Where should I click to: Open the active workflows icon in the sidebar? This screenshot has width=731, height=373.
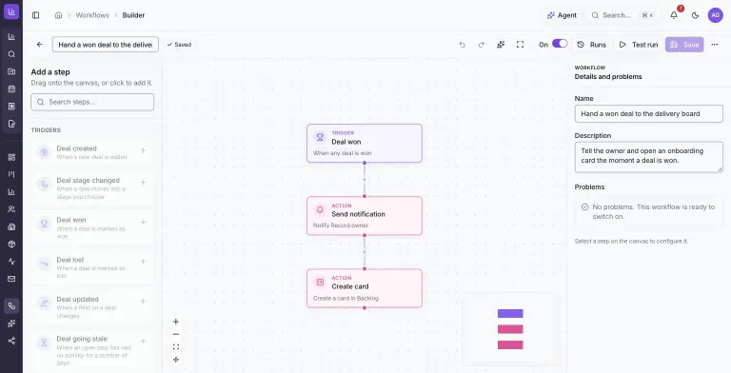click(x=11, y=305)
